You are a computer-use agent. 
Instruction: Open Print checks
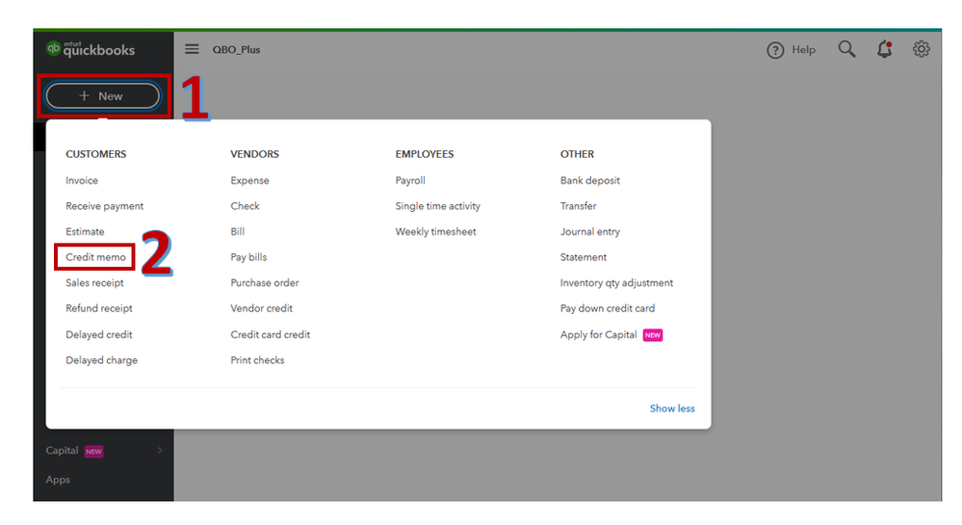257,360
